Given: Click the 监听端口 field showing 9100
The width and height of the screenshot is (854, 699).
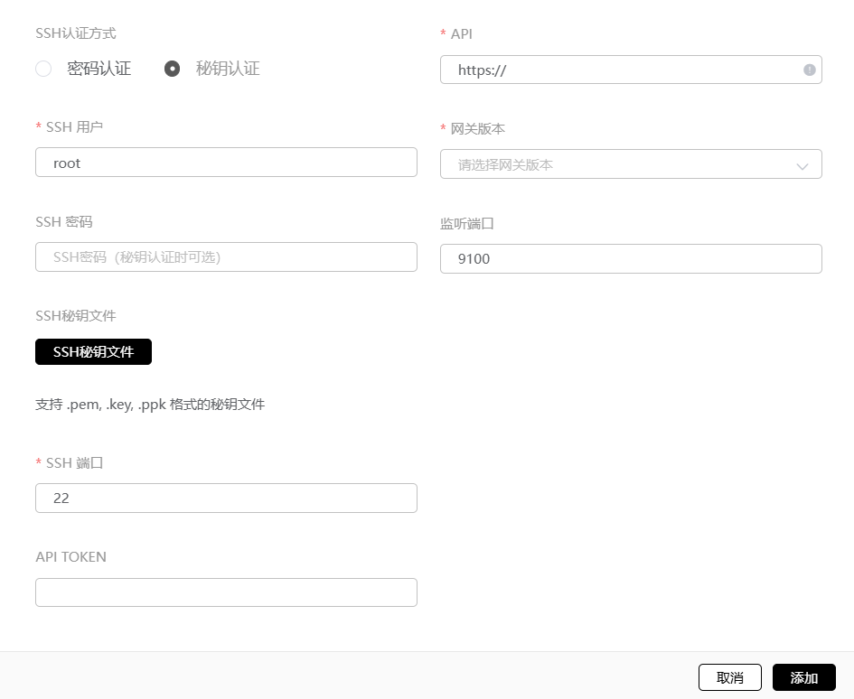Looking at the screenshot, I should 631,258.
